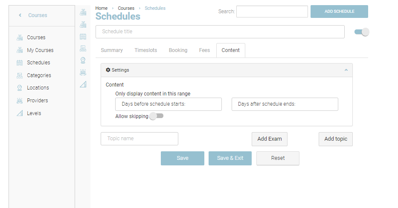The height and width of the screenshot is (208, 398).
Task: Click the My Courses sidebar icon
Action: pos(19,50)
